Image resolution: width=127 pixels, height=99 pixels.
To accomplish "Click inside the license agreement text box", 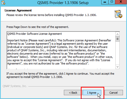I will pyautogui.click(x=61, y=51).
